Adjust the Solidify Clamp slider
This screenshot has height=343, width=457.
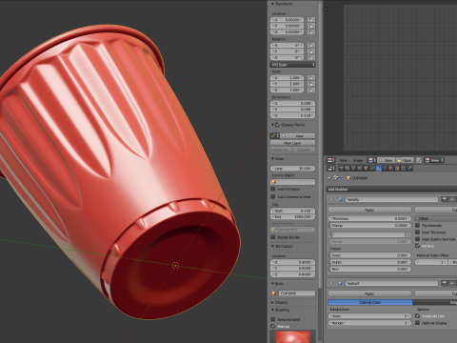[x=369, y=225]
